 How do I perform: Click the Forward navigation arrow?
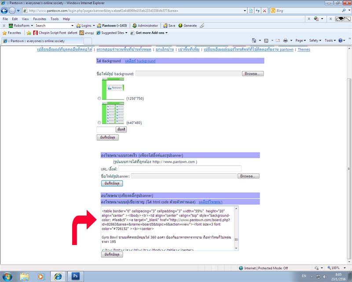pyautogui.click(x=12, y=10)
